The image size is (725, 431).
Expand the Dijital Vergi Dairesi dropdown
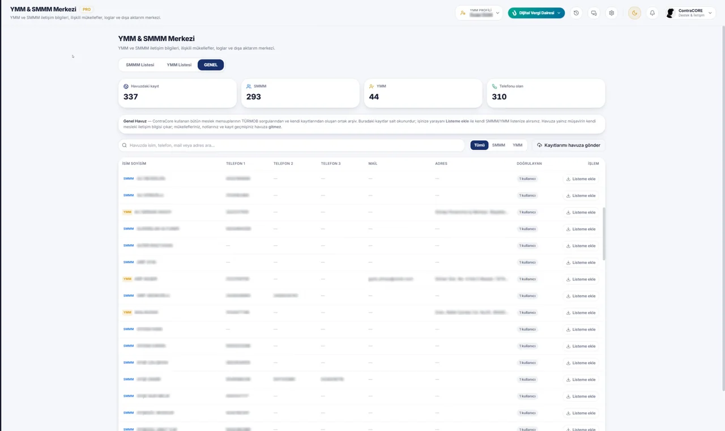click(536, 13)
